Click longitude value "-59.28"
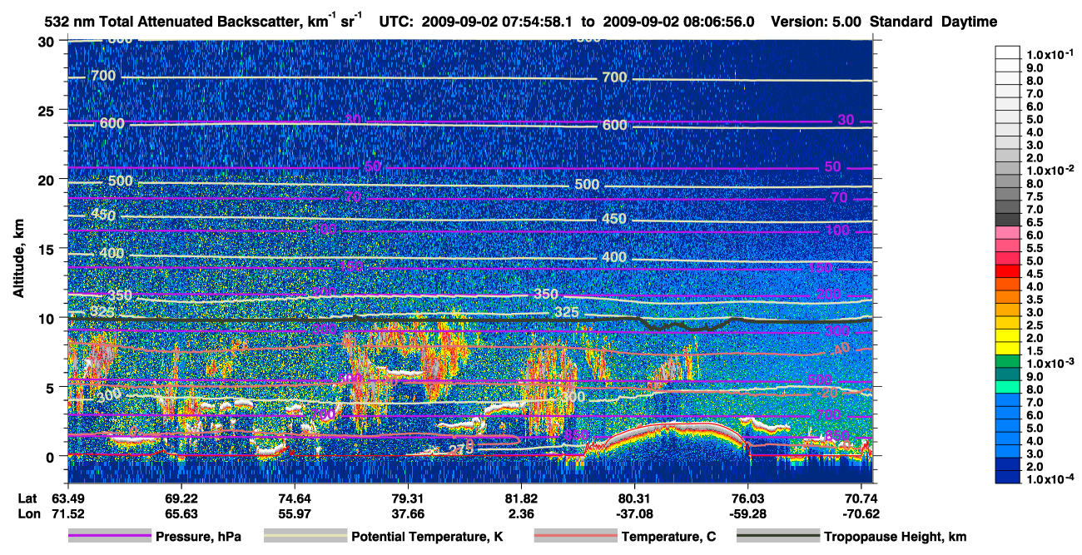Screen dimensions: 1082x555 [x=748, y=513]
